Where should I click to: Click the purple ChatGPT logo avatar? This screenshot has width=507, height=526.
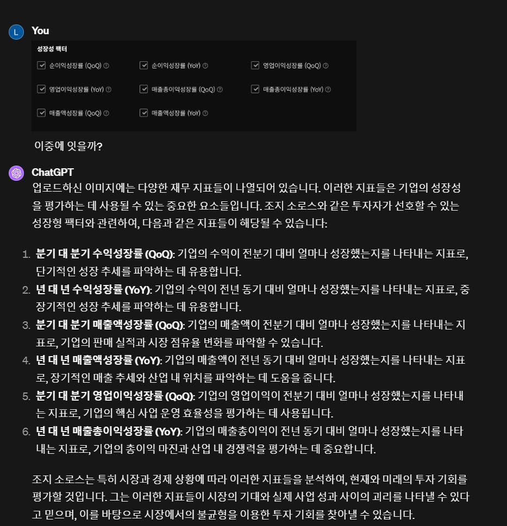coord(16,173)
